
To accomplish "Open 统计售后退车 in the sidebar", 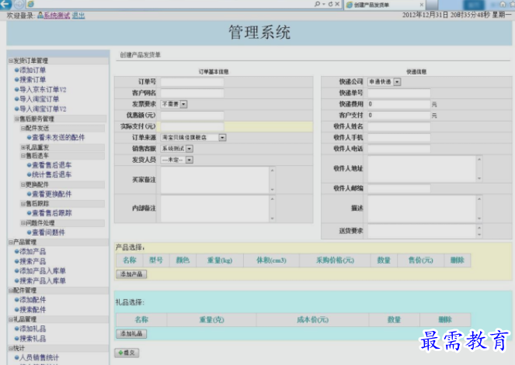I will 51,174.
